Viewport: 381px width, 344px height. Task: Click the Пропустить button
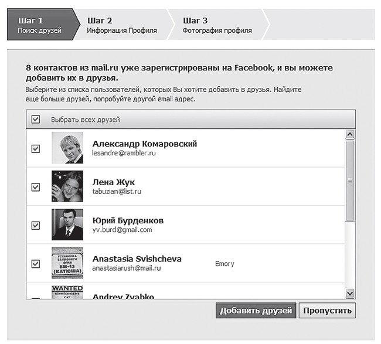click(x=327, y=311)
